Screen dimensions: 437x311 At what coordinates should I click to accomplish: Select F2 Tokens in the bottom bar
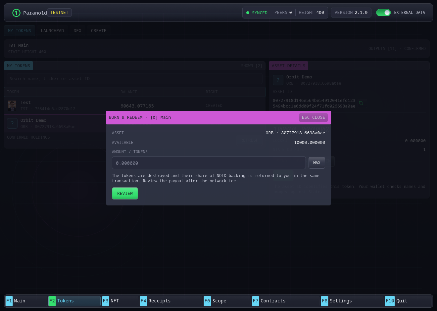point(74,301)
